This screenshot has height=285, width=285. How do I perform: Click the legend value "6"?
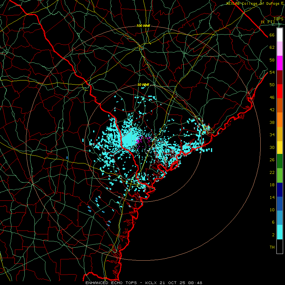[273, 222]
